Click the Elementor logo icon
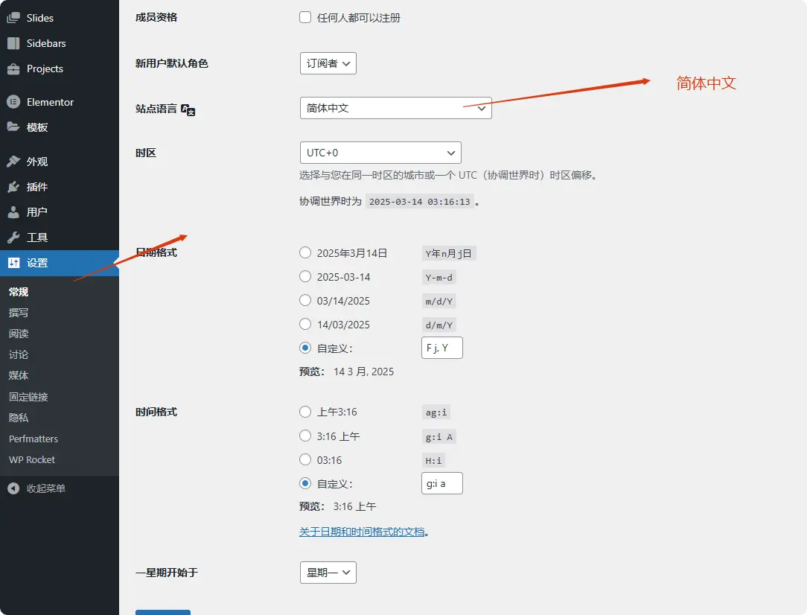The width and height of the screenshot is (807, 615). coord(13,102)
